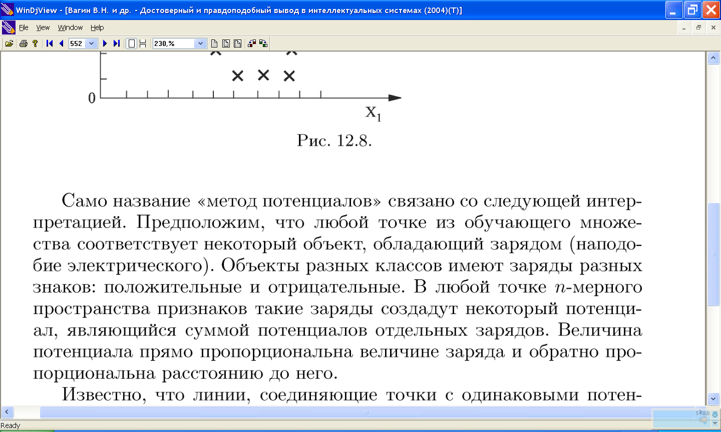Screen dimensions: 721x432
Task: Click the rotate left icon
Action: 252,43
